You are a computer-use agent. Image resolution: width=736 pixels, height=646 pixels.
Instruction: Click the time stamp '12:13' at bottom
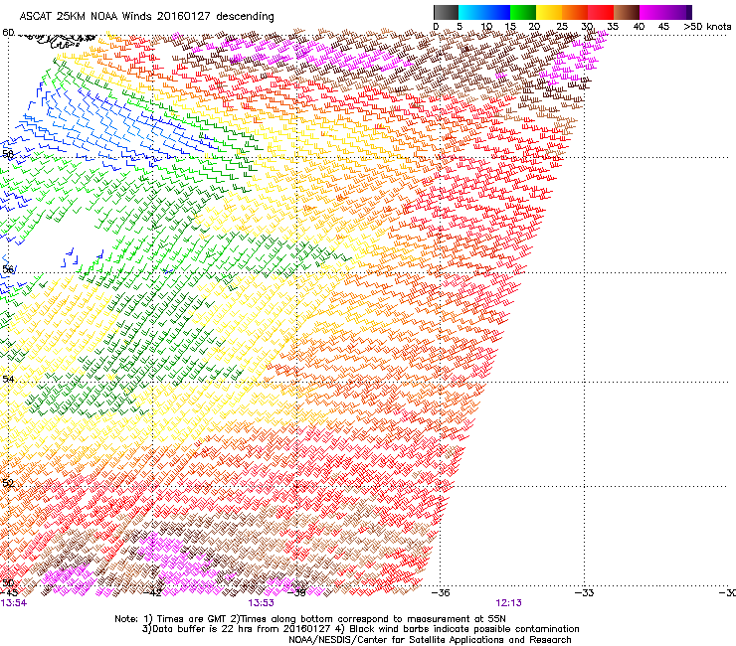[509, 603]
